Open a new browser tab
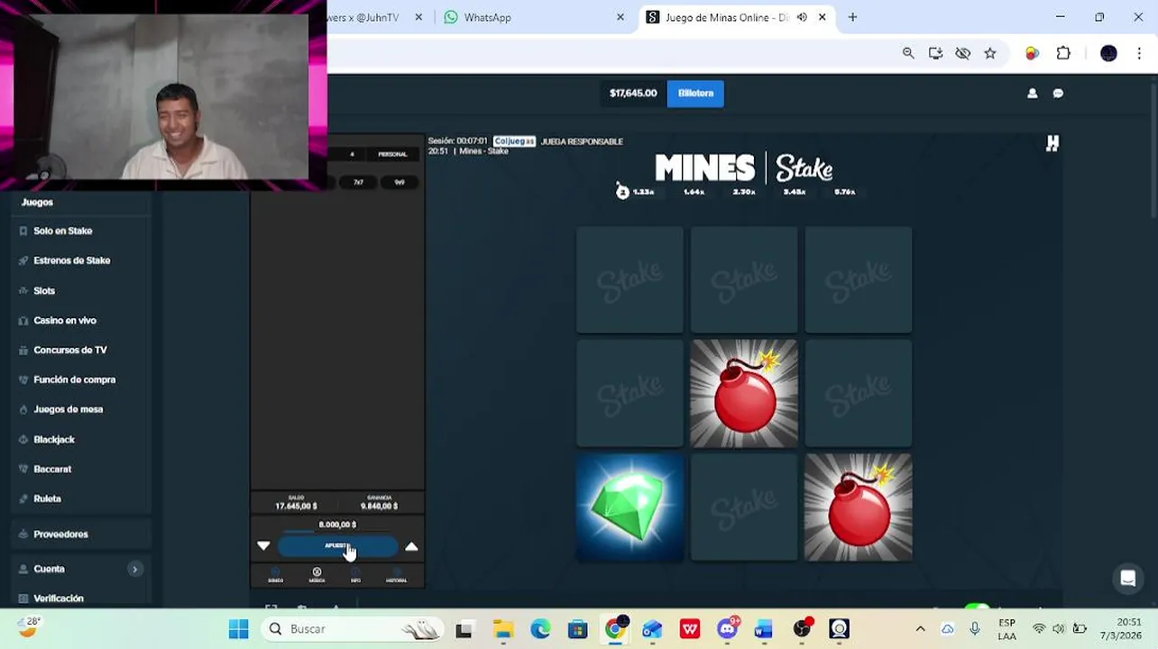The image size is (1158, 649). 852,17
